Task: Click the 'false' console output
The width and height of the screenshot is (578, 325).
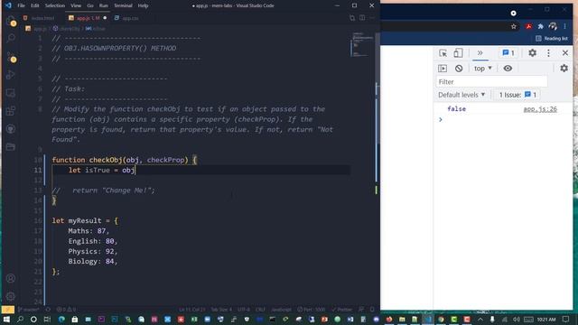Action: (x=456, y=109)
